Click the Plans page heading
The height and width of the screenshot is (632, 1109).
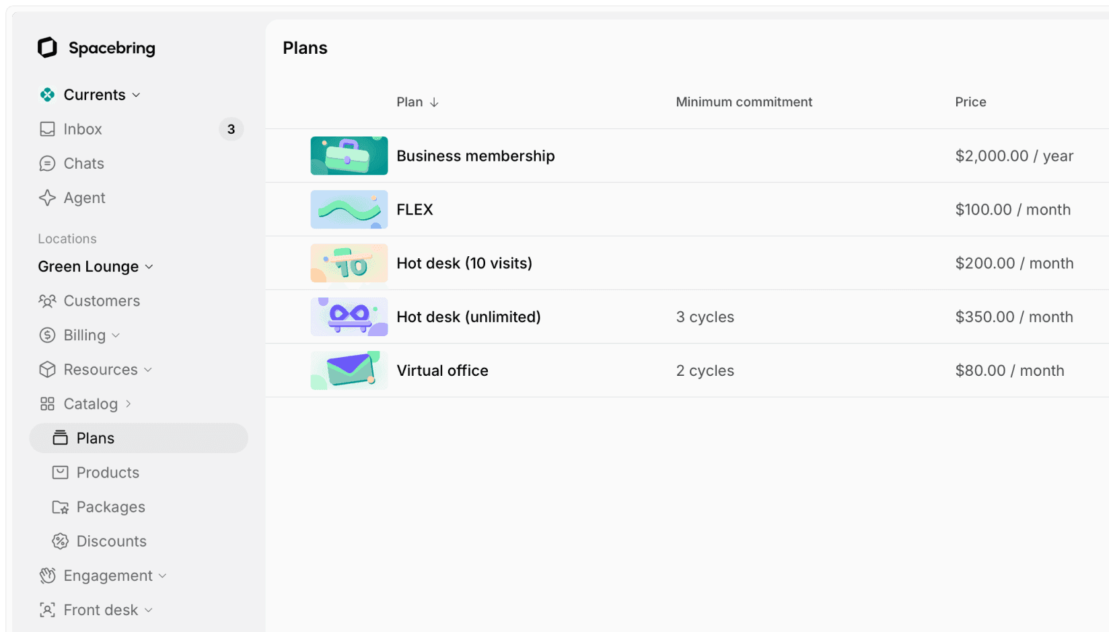(305, 48)
